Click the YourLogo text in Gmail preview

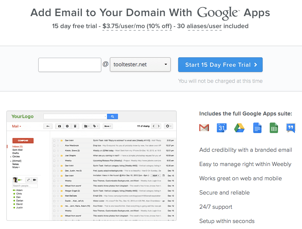pos(23,117)
